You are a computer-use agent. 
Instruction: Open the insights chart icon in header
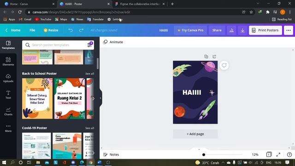coord(231,30)
